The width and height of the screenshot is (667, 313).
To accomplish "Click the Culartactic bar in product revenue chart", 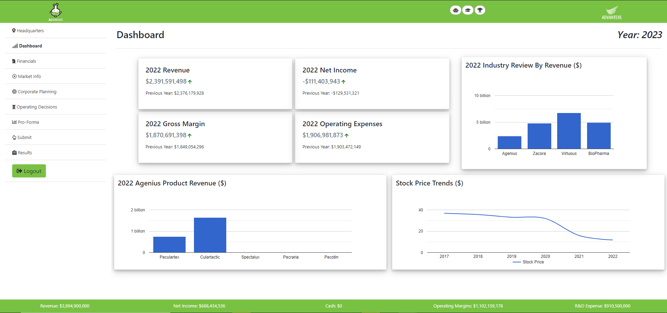I will (x=210, y=235).
